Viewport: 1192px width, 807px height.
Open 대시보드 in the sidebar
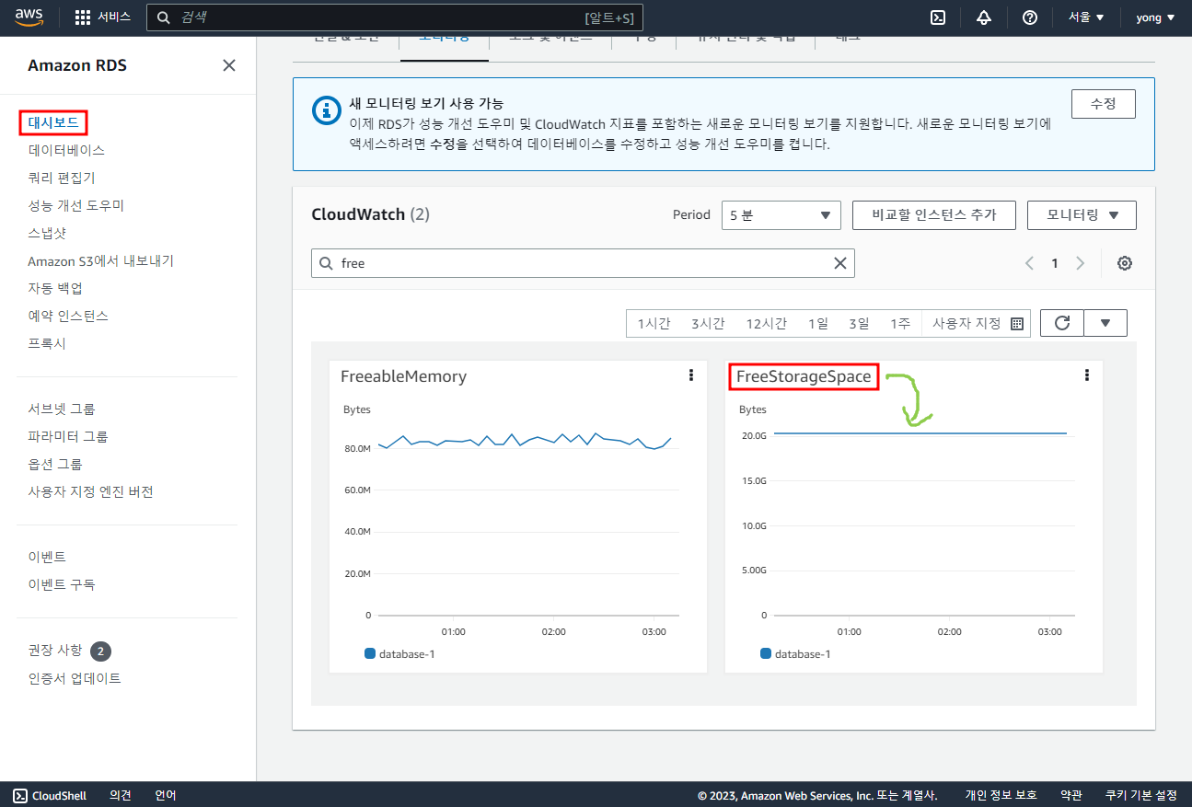tap(52, 122)
